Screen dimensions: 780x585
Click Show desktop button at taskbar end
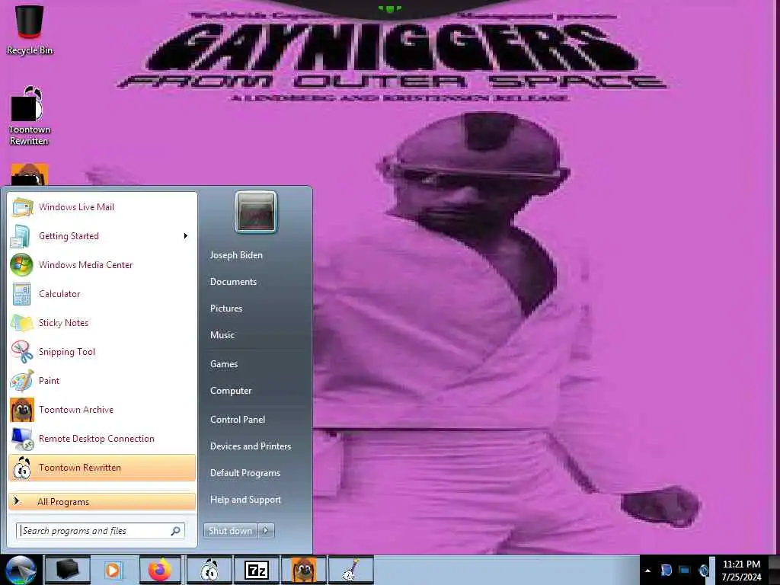(774, 570)
